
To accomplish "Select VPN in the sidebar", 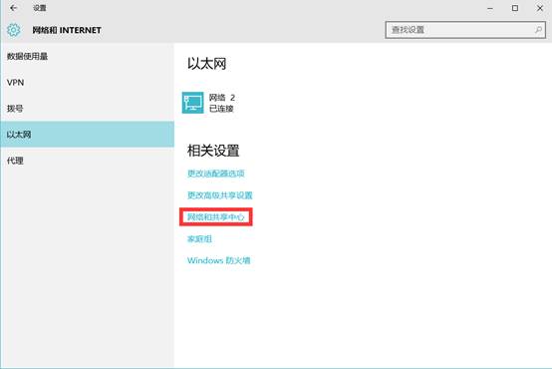I will pos(87,83).
